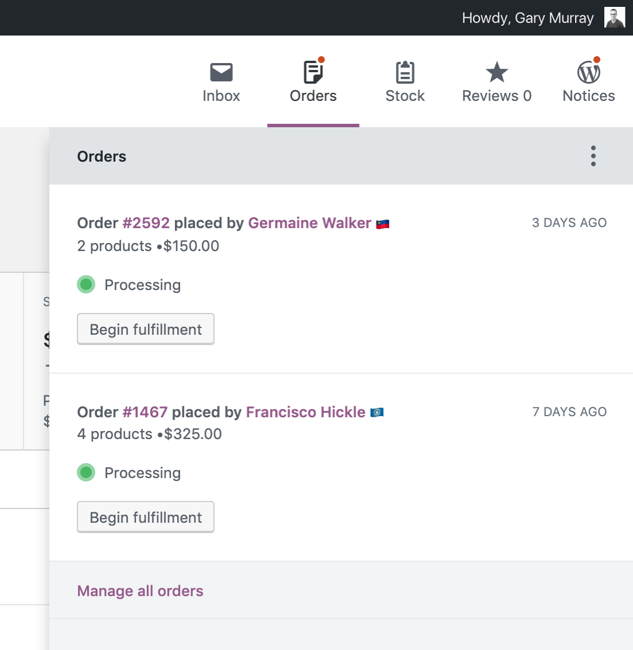The image size is (633, 650).
Task: Click the flag beside Francisco Hickle
Action: pyautogui.click(x=377, y=412)
